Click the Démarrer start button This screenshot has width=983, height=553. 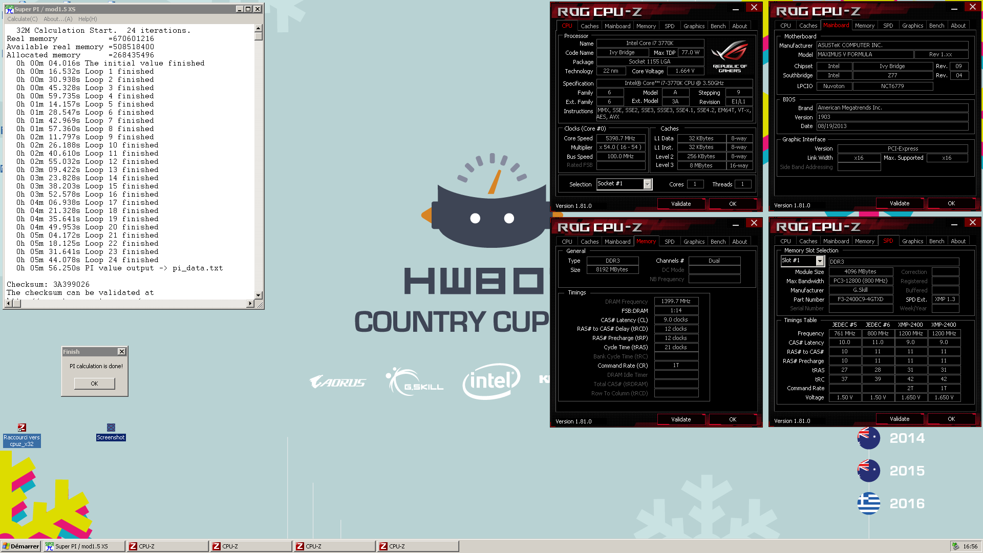(x=21, y=546)
